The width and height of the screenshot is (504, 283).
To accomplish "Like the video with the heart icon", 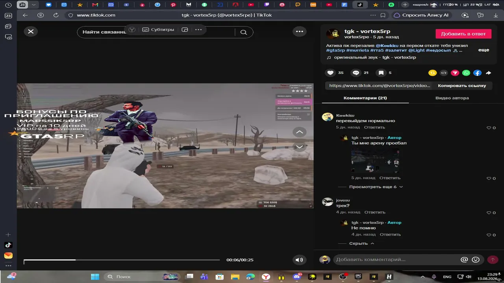I will [x=330, y=73].
